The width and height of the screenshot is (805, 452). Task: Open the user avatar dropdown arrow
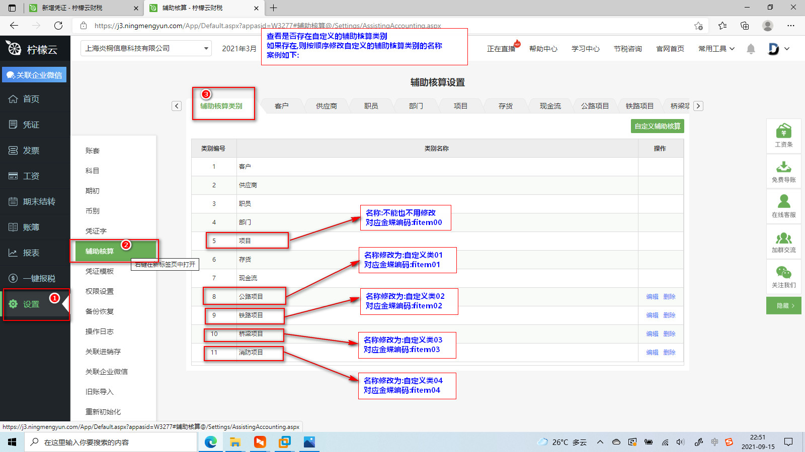coord(787,49)
